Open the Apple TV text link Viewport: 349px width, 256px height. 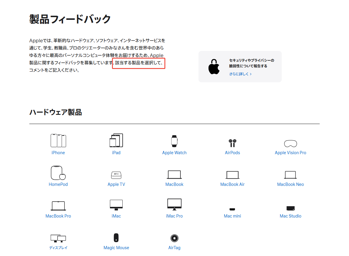[116, 184]
